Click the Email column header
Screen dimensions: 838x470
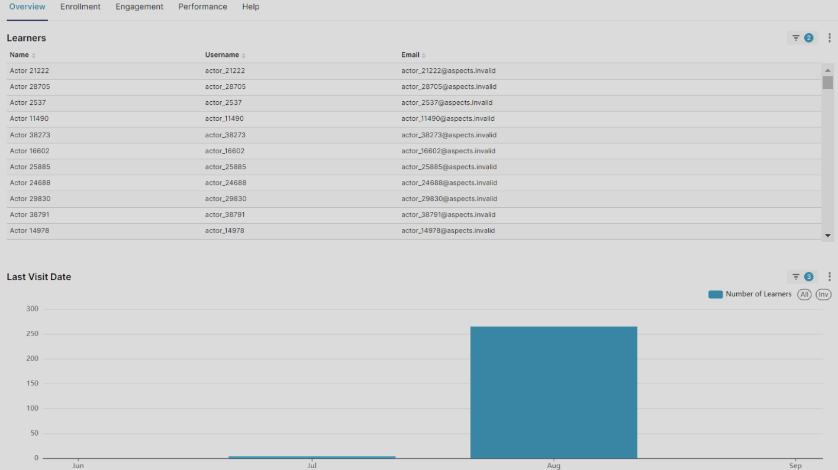click(x=410, y=55)
